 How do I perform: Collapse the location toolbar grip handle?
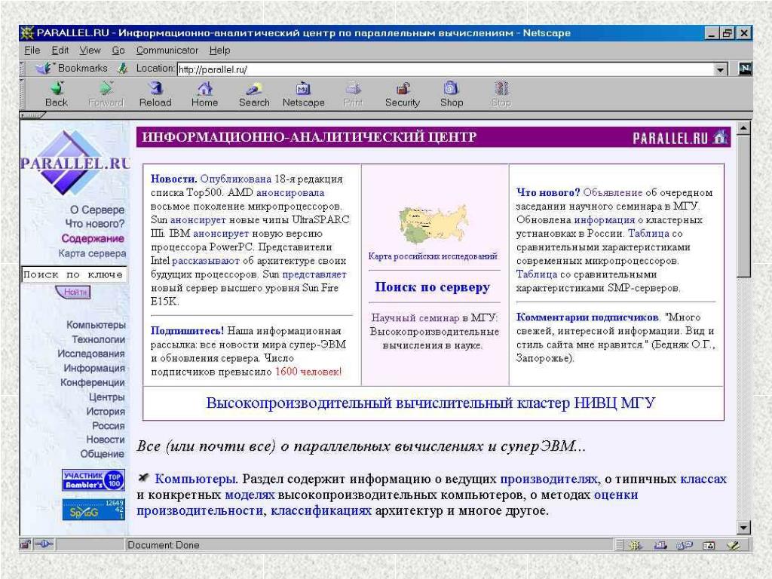[x=22, y=69]
